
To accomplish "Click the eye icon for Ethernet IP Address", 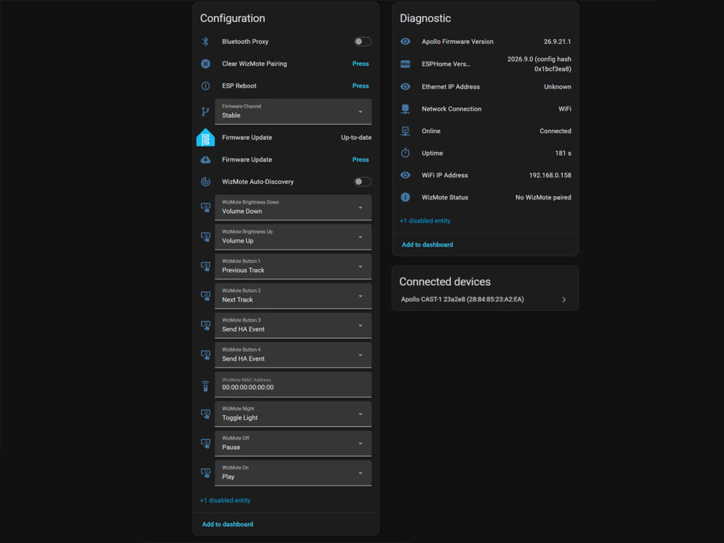I will [x=405, y=87].
